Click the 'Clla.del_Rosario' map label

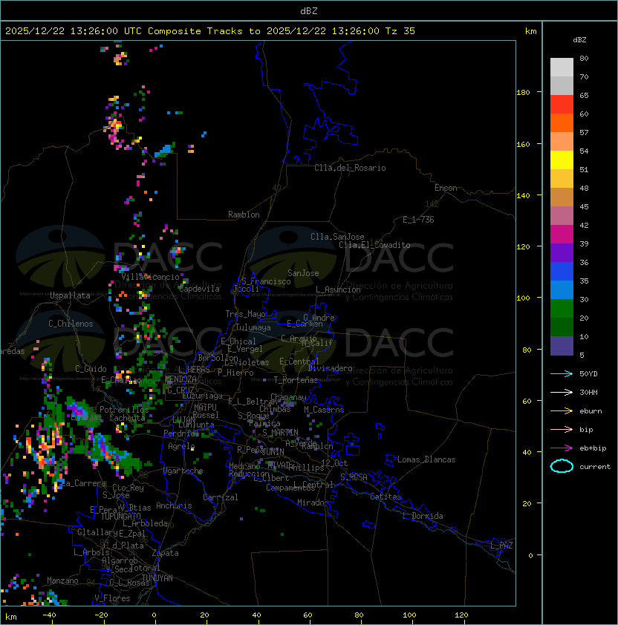pyautogui.click(x=350, y=168)
